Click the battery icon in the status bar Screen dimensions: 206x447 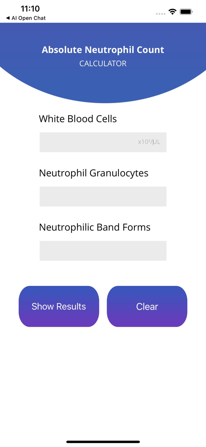click(186, 12)
